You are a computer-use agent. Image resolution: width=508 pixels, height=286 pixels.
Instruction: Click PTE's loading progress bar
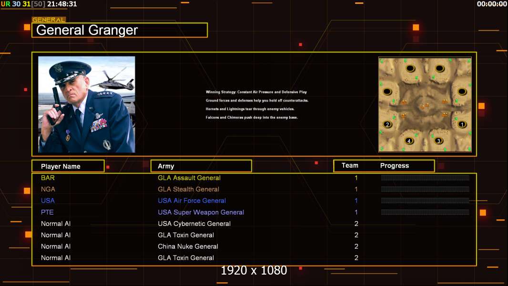pyautogui.click(x=425, y=212)
